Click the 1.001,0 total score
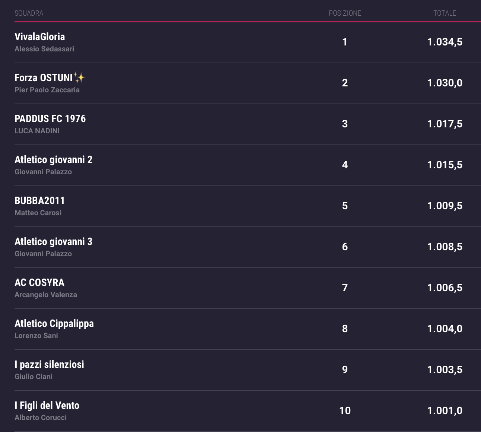Screen dimensions: 481x432 445,411
